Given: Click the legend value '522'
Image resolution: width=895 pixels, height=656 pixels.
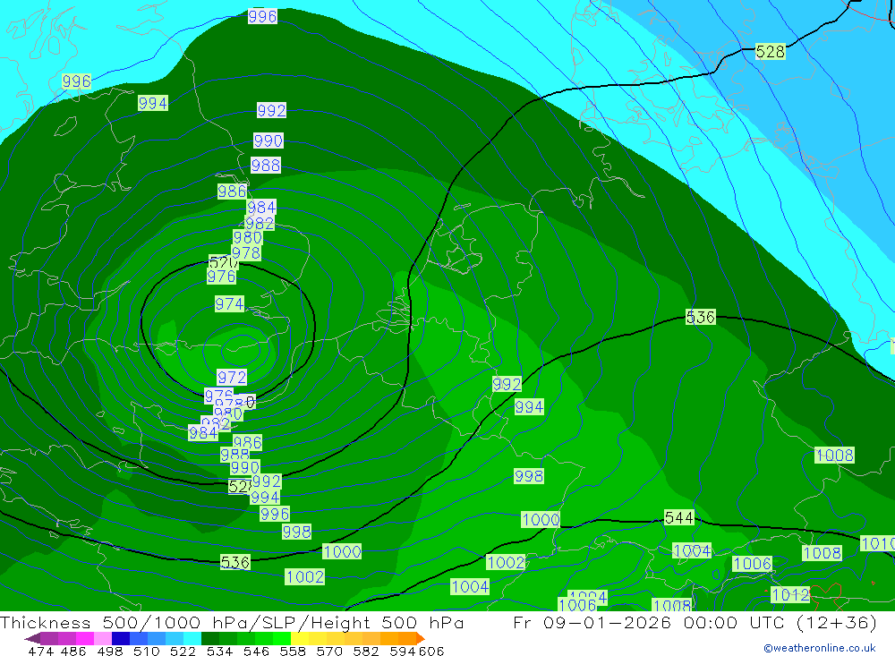Looking at the screenshot, I should 183,651.
